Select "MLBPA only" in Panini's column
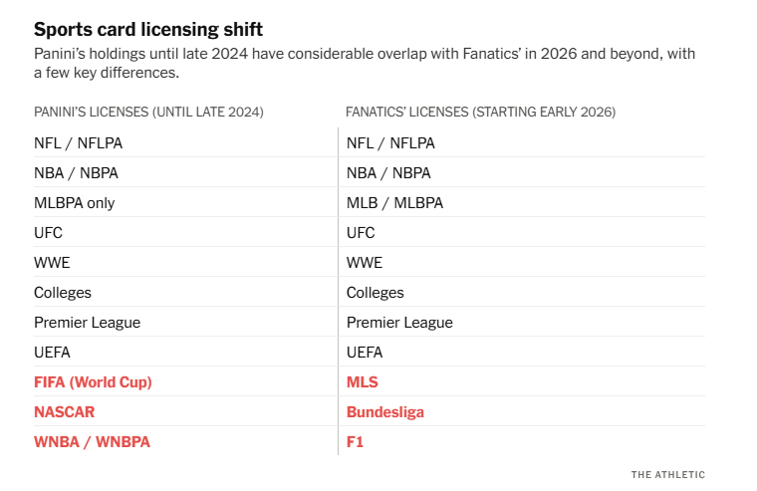The width and height of the screenshot is (757, 491). [75, 202]
